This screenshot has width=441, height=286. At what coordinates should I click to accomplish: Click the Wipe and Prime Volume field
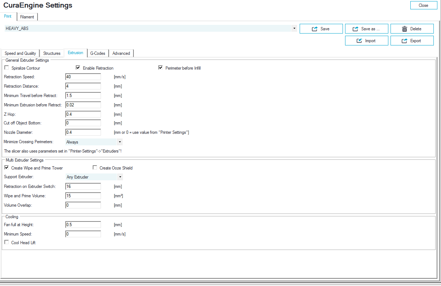(x=83, y=196)
